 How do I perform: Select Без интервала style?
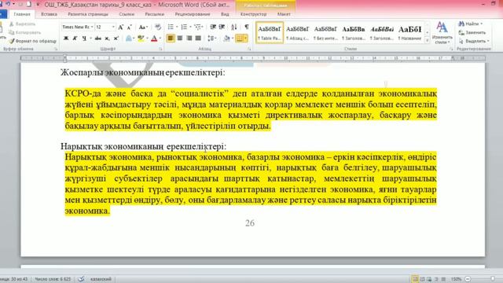tap(325, 33)
